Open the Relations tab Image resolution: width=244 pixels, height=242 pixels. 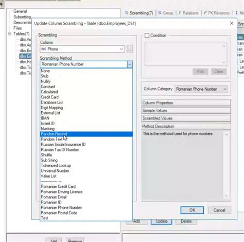click(x=188, y=13)
